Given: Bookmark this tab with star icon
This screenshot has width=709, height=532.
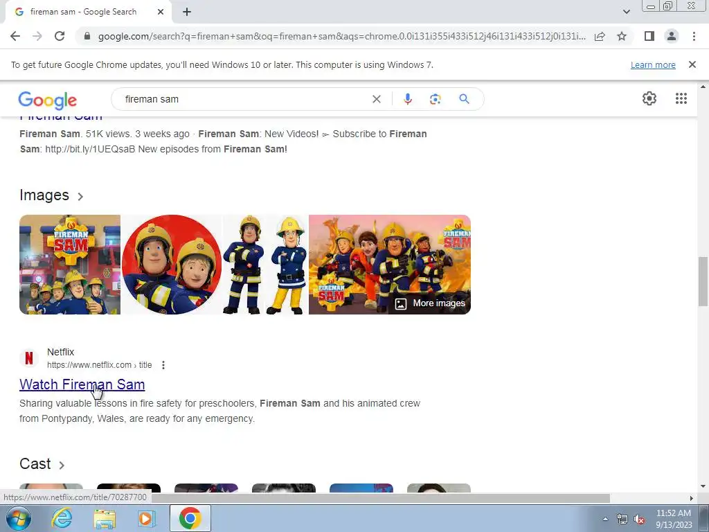Looking at the screenshot, I should 622,36.
